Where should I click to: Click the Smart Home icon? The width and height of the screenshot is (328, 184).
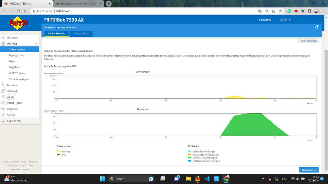(x=3, y=103)
